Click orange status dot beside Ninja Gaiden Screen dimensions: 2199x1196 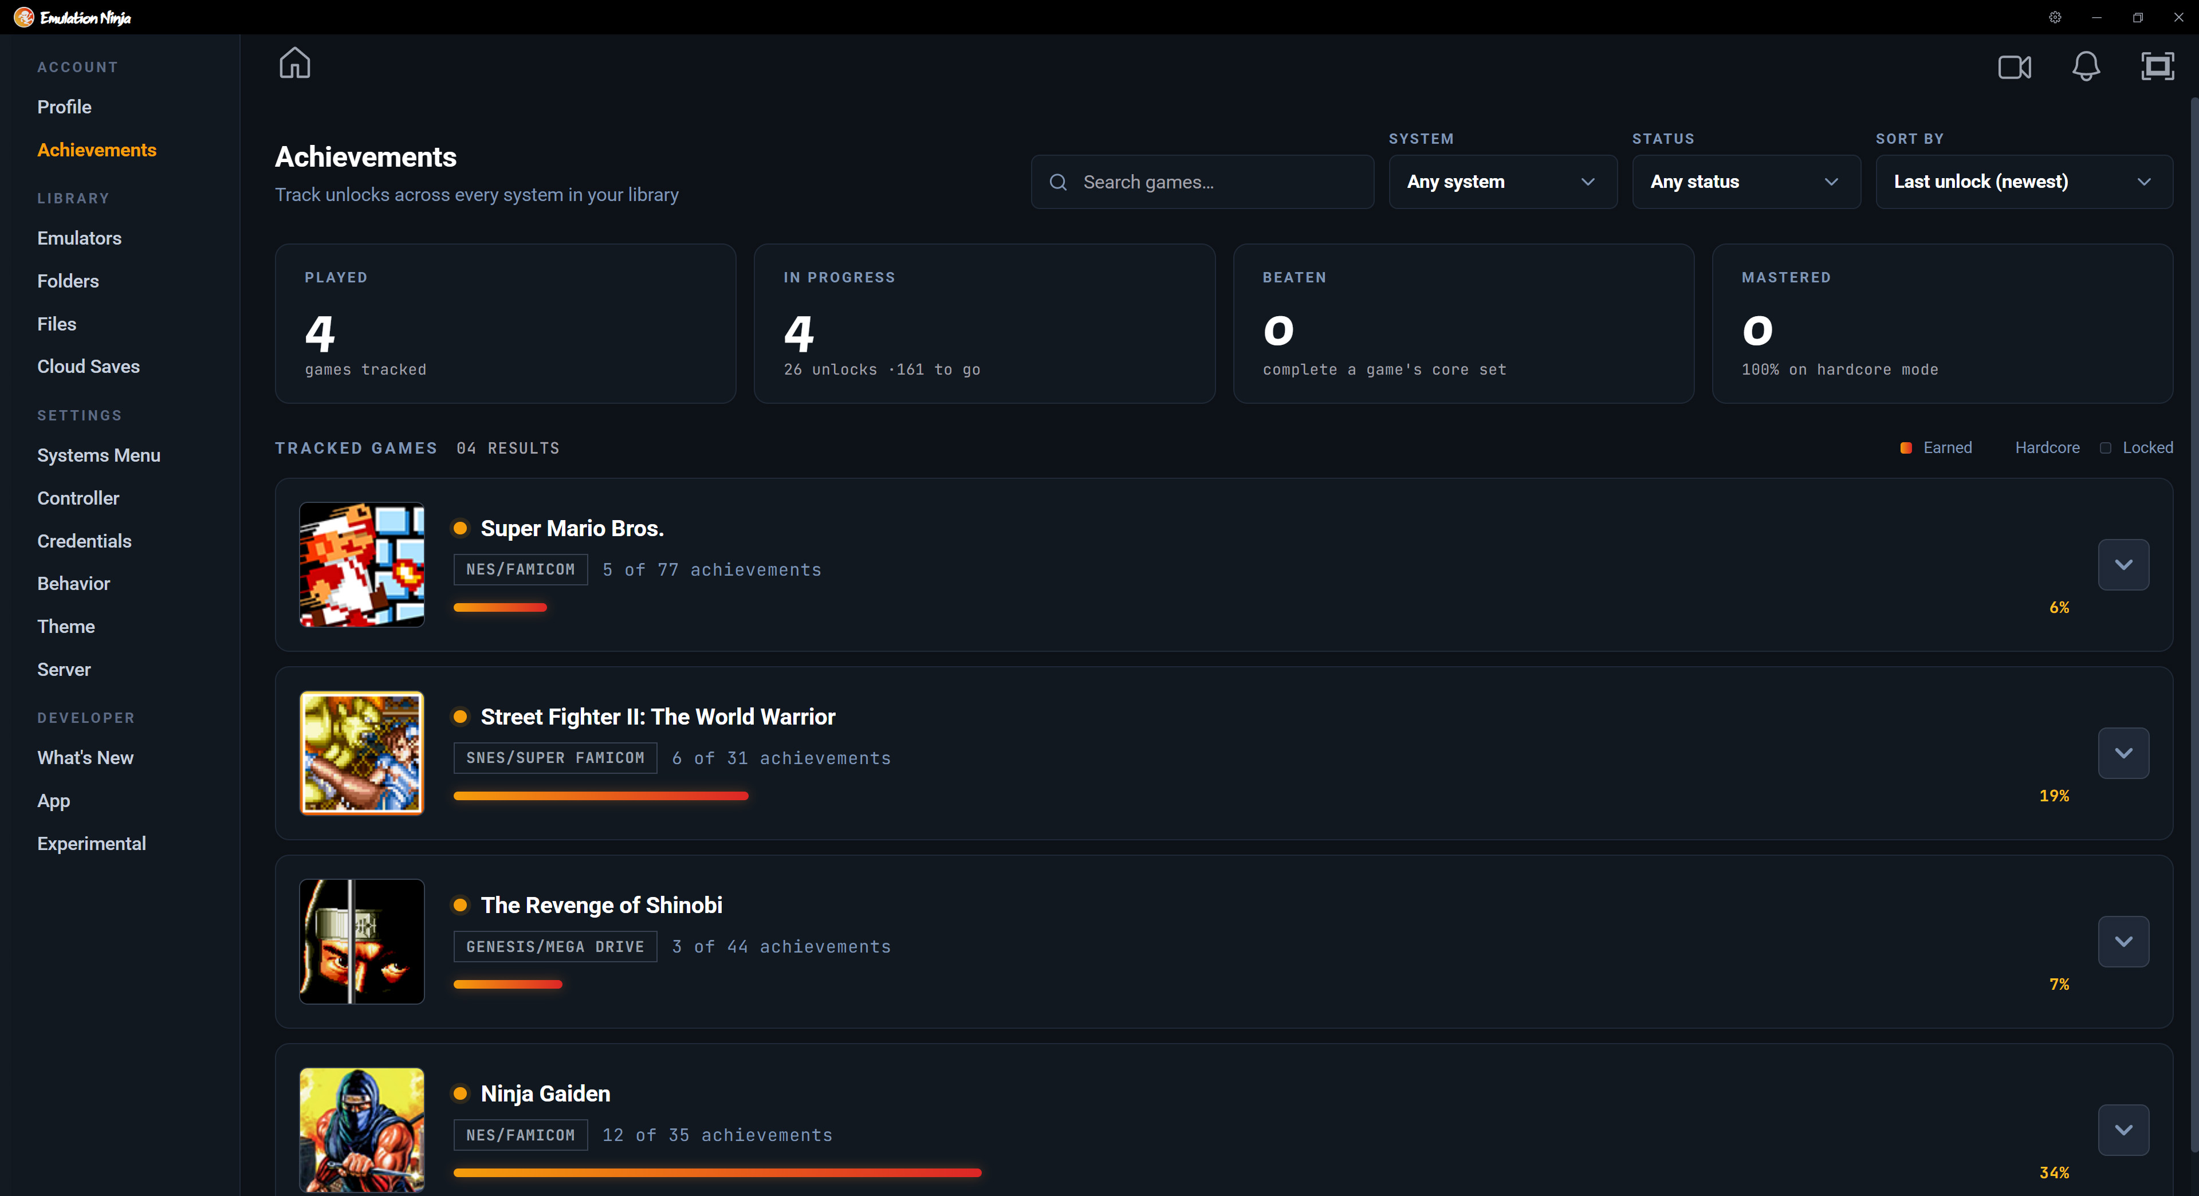pos(460,1093)
